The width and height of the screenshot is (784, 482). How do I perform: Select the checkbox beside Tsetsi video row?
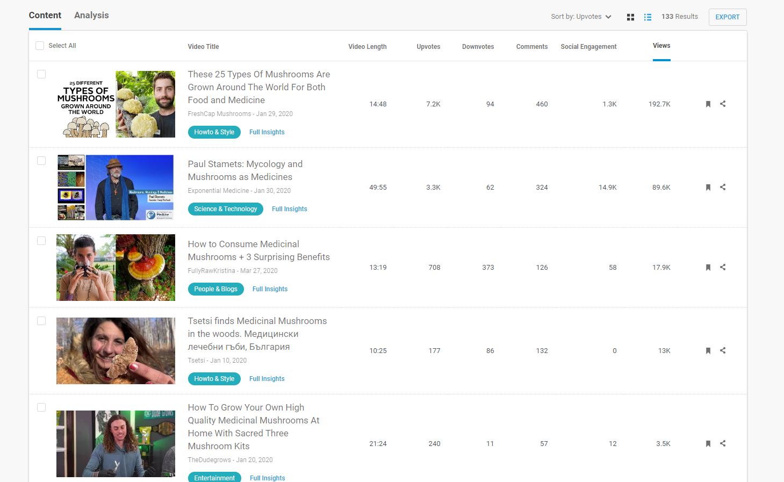pyautogui.click(x=41, y=321)
